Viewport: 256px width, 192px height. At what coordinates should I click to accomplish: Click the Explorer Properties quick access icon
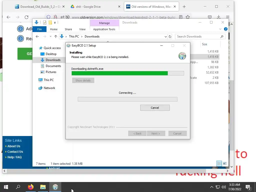click(x=45, y=22)
